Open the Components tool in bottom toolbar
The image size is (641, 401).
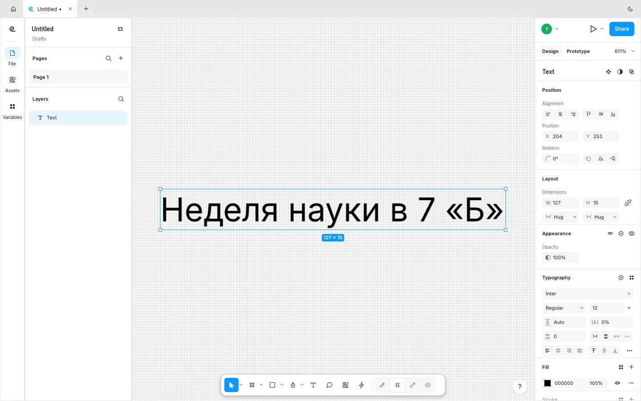(345, 385)
